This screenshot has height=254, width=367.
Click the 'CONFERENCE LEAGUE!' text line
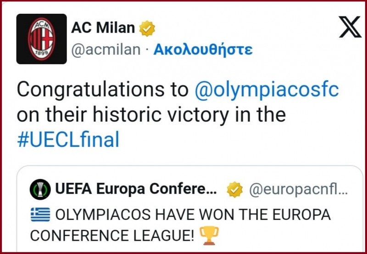coord(112,236)
